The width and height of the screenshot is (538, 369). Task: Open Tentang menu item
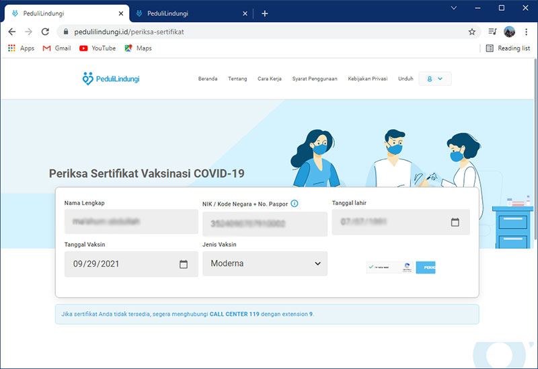[x=237, y=79]
